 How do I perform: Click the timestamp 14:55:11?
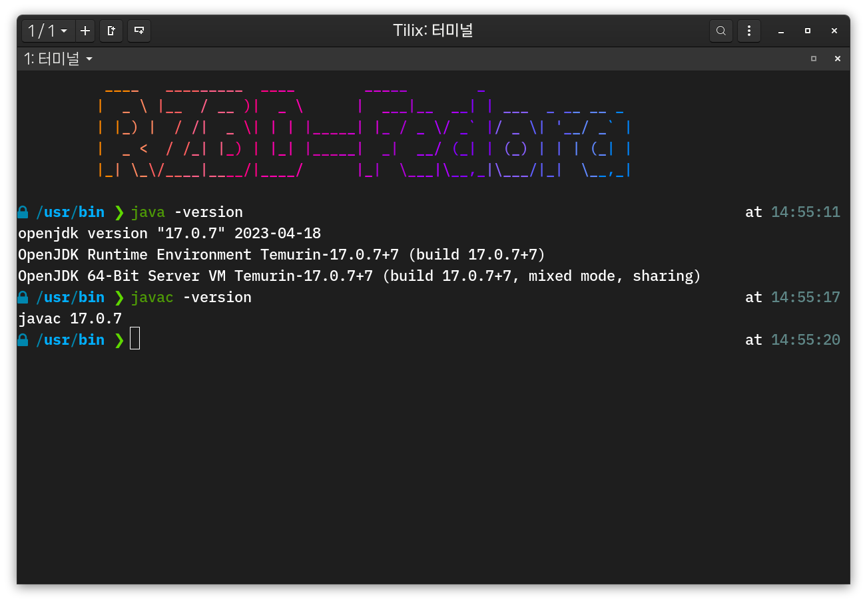[806, 212]
